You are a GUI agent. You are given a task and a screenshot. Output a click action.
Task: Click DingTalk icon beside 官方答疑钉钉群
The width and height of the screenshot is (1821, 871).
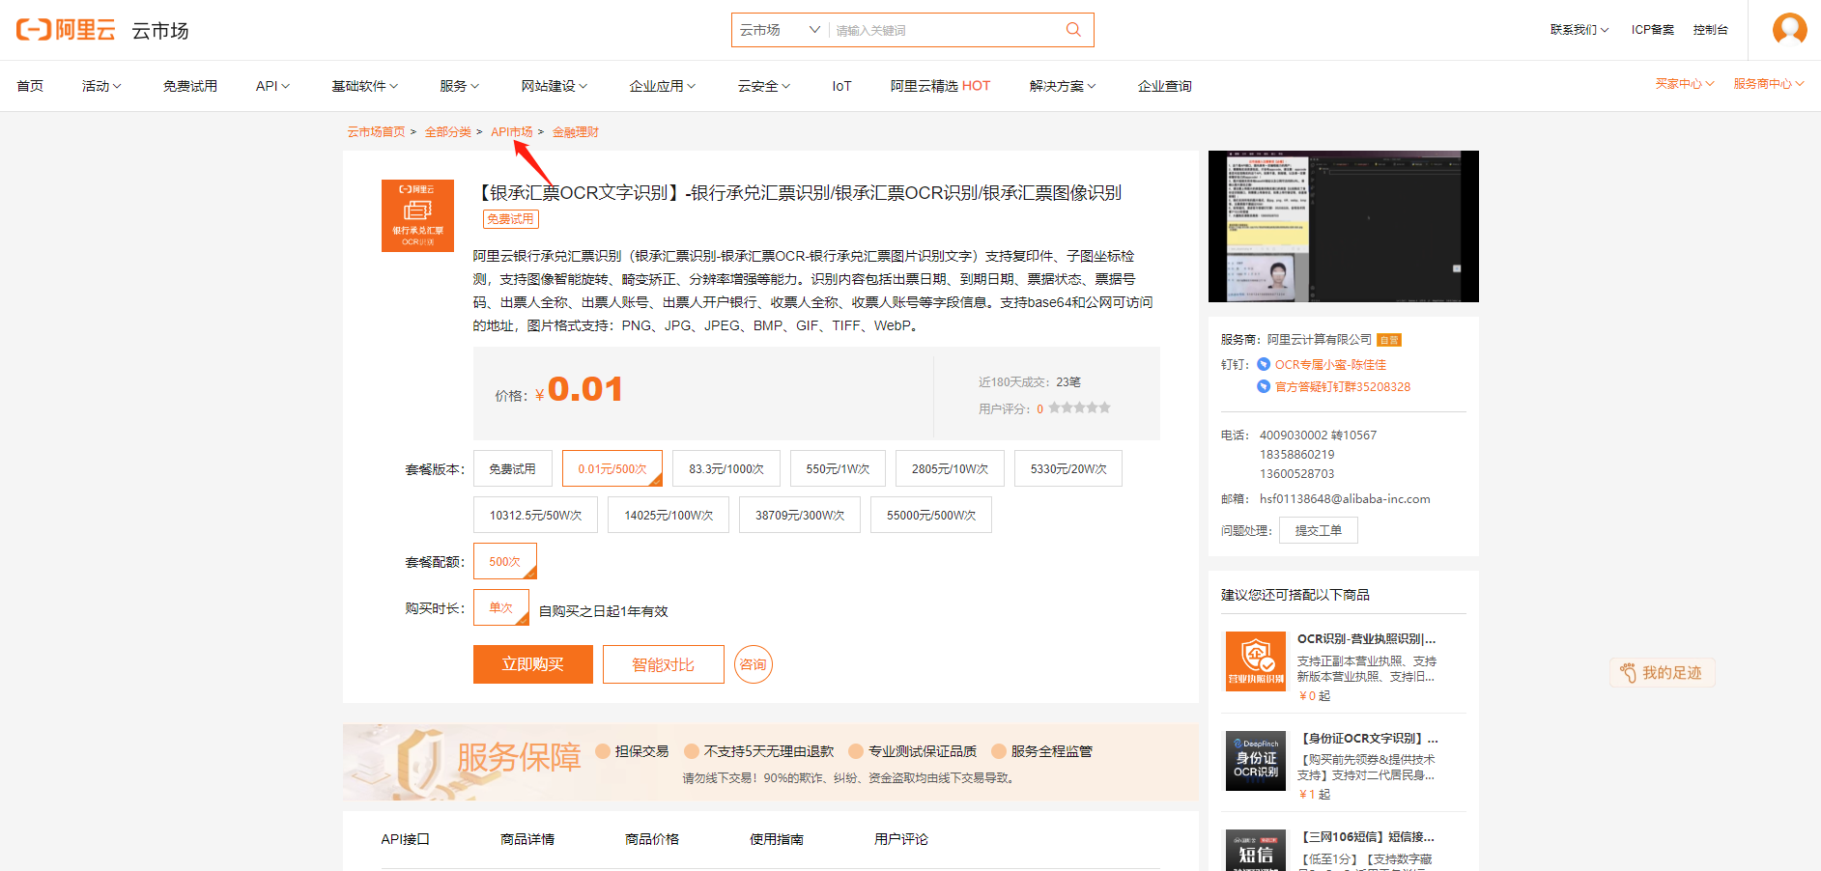point(1264,386)
